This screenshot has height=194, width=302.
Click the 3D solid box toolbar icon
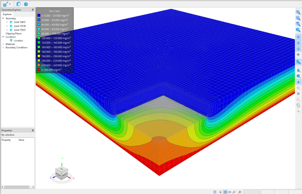(18, 4)
